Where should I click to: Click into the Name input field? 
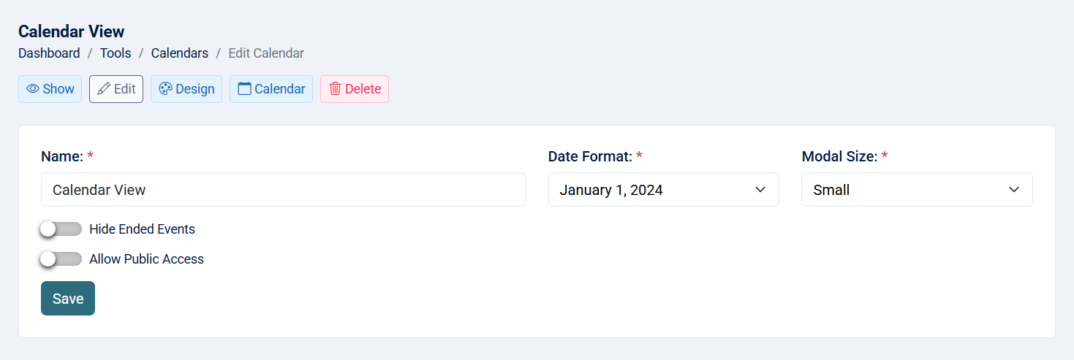[283, 190]
